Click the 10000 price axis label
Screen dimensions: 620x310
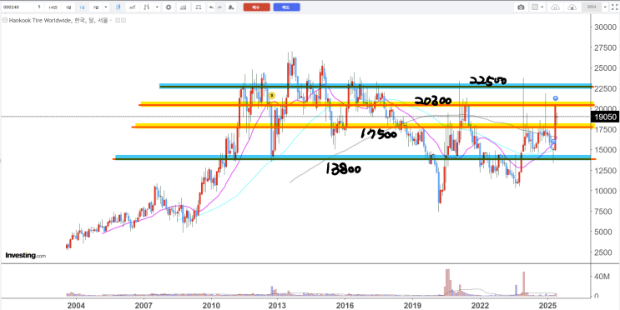click(606, 191)
